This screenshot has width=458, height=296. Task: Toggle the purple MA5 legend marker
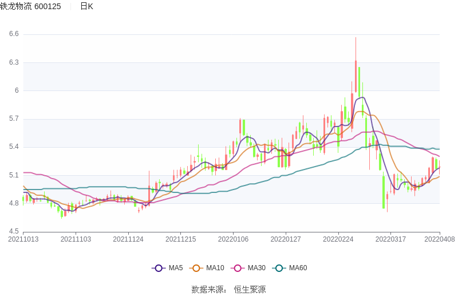159,268
